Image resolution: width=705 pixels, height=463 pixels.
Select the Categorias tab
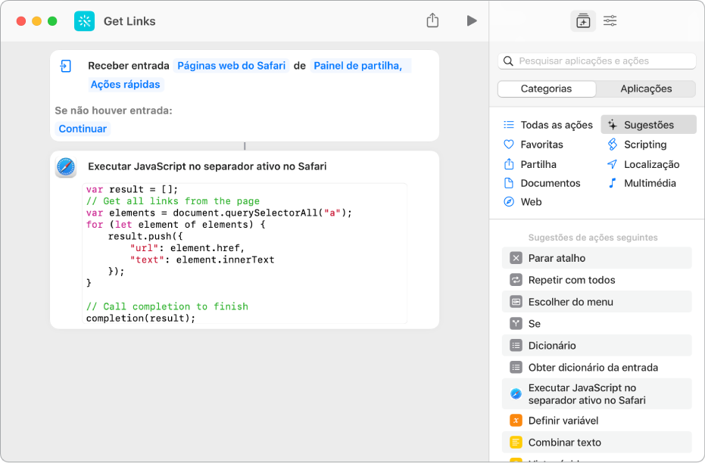(546, 89)
